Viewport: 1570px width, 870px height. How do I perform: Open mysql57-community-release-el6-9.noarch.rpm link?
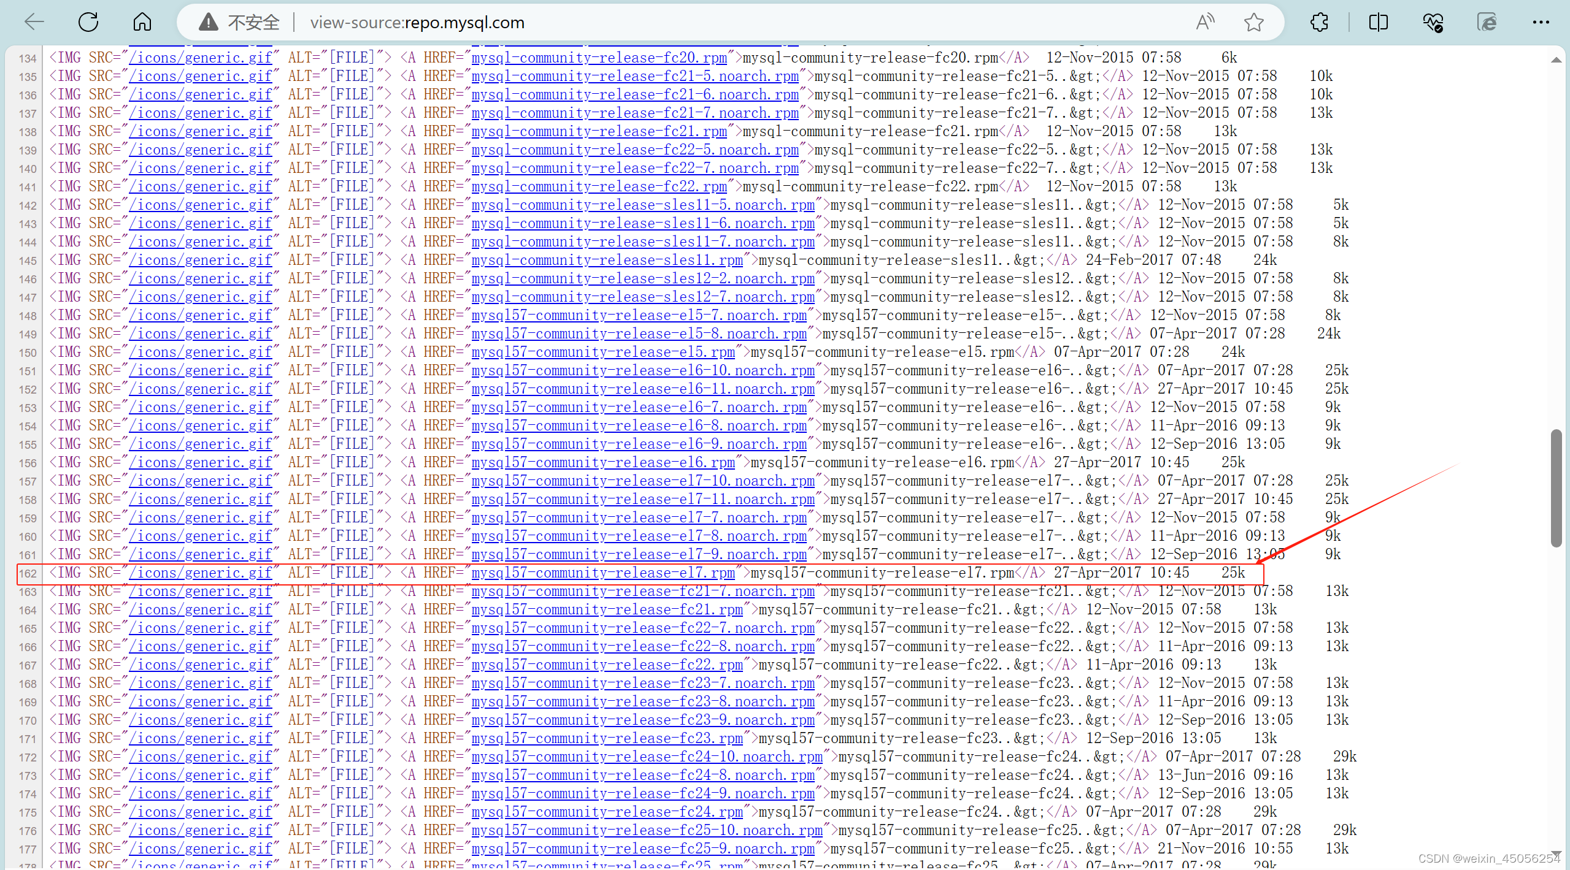639,444
